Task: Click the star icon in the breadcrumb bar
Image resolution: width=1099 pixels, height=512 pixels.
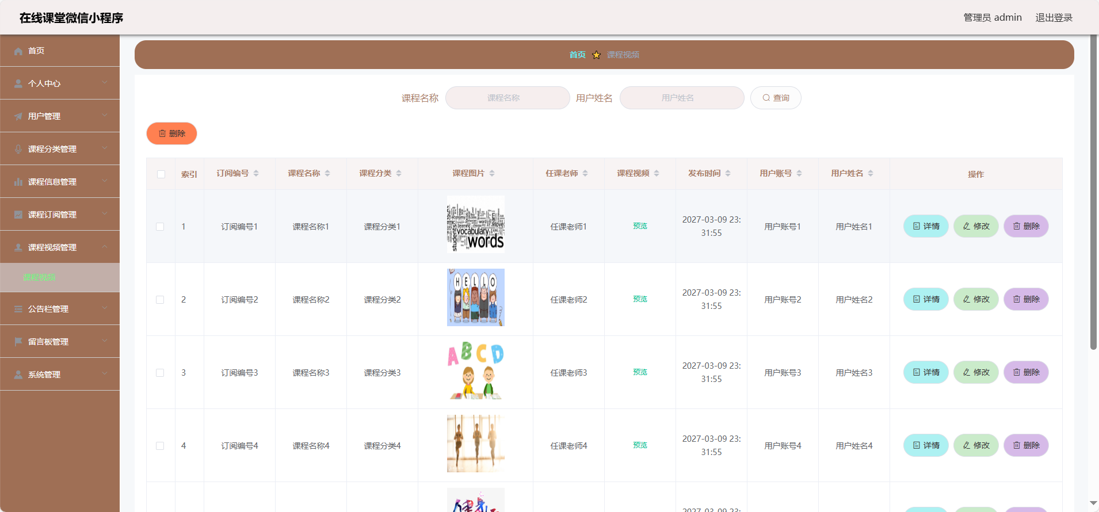Action: click(x=596, y=55)
